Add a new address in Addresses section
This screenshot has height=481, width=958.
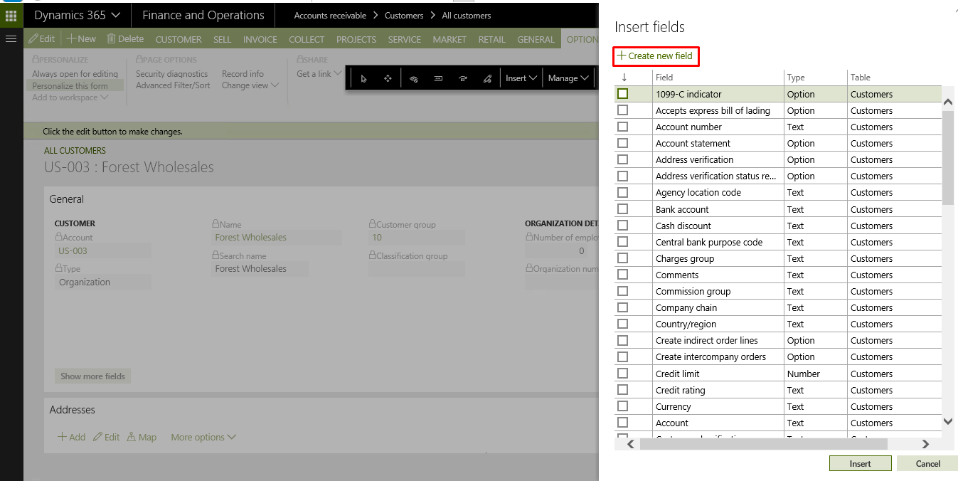point(71,437)
